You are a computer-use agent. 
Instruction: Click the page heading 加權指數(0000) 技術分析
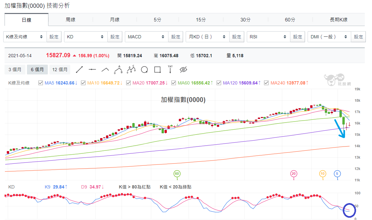click(x=37, y=6)
